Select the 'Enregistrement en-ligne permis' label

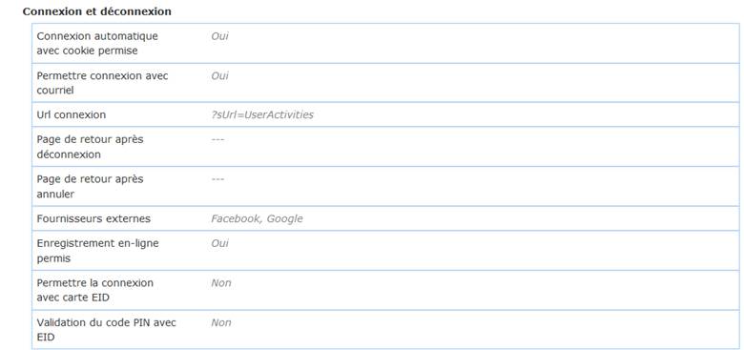tap(97, 251)
